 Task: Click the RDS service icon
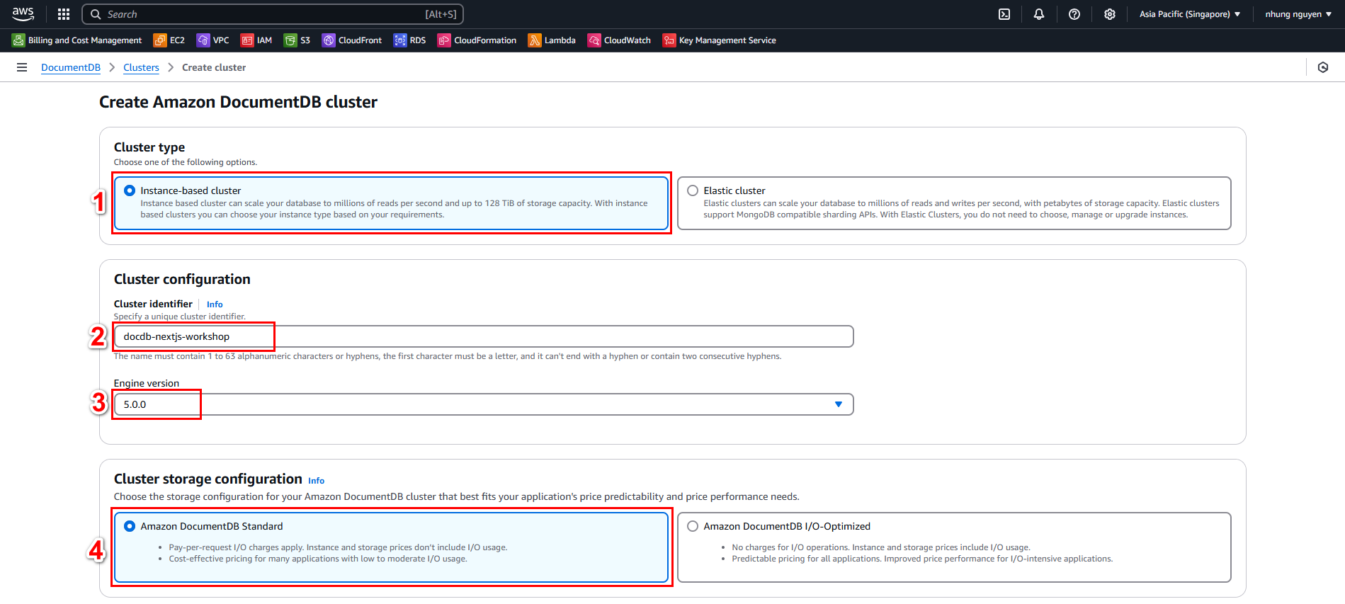coord(400,40)
